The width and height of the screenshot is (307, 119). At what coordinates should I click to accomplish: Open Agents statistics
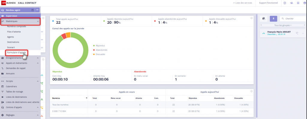(x=10, y=37)
